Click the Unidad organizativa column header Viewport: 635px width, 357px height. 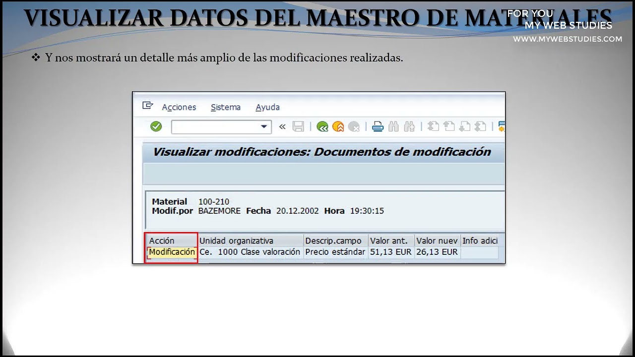pyautogui.click(x=251, y=240)
